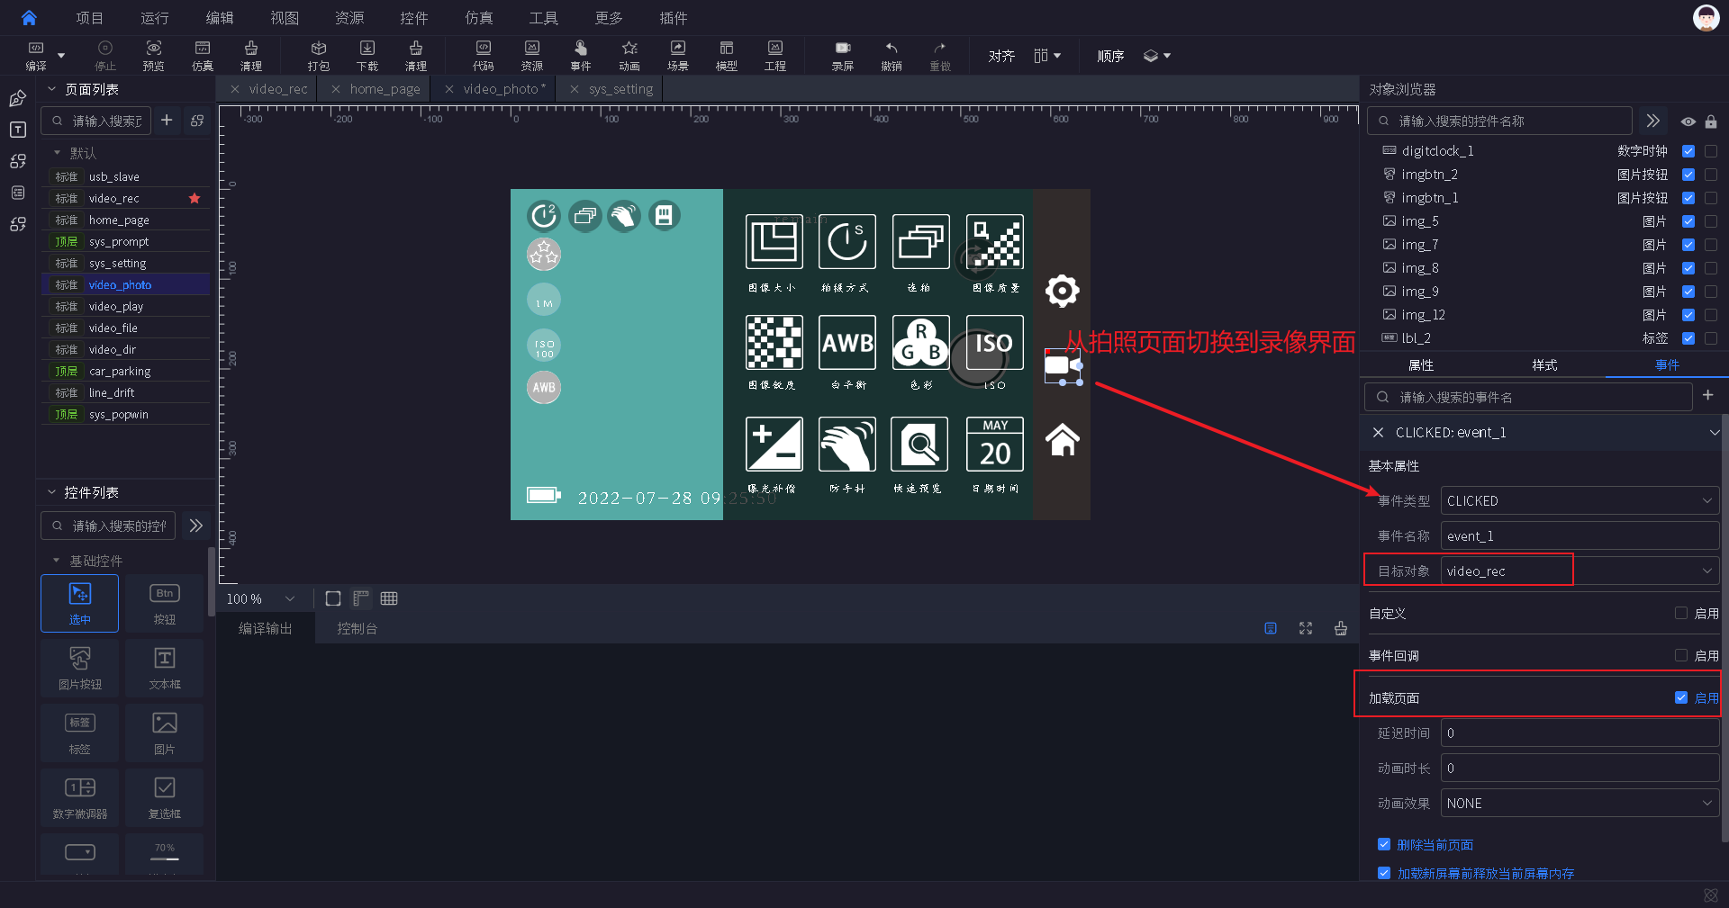Viewport: 1729px width, 908px height.
Task: Click the AWB white balance tile on canvas
Action: click(846, 342)
